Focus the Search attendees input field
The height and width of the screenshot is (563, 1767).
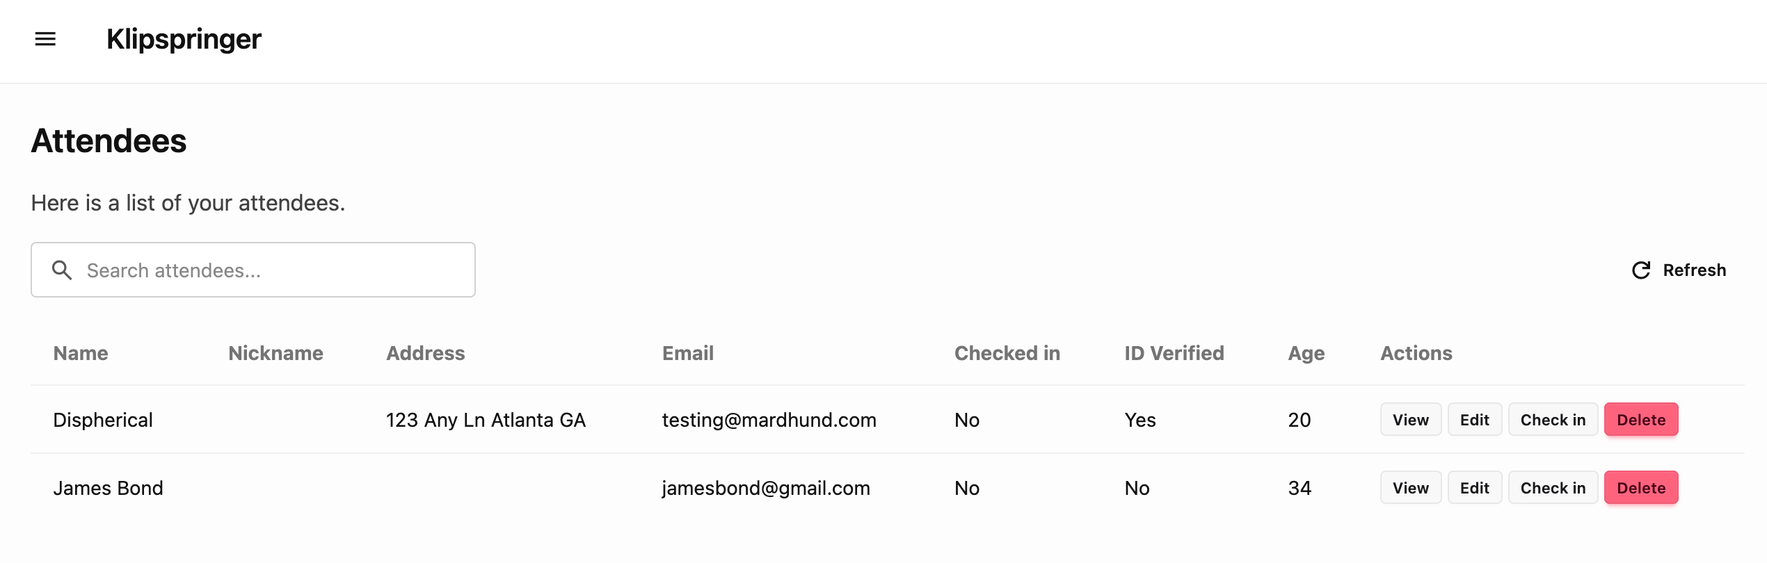(271, 270)
